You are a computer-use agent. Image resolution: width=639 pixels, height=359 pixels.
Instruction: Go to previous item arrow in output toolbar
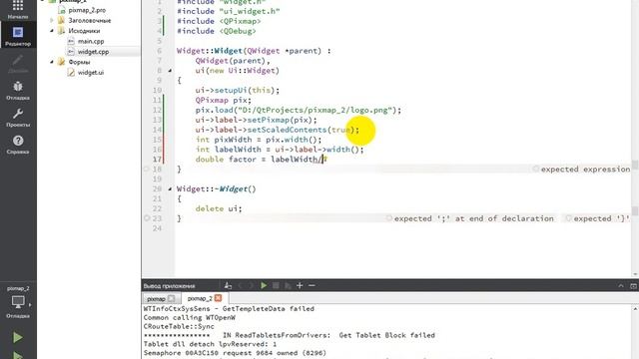coord(240,286)
